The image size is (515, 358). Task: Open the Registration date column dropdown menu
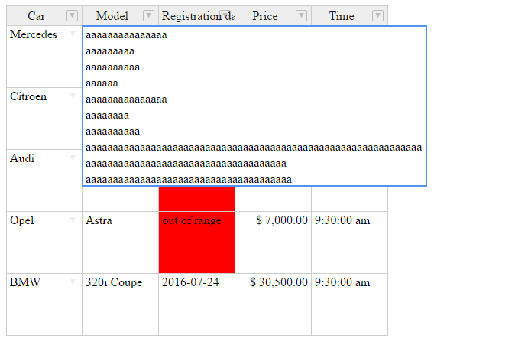pos(225,15)
